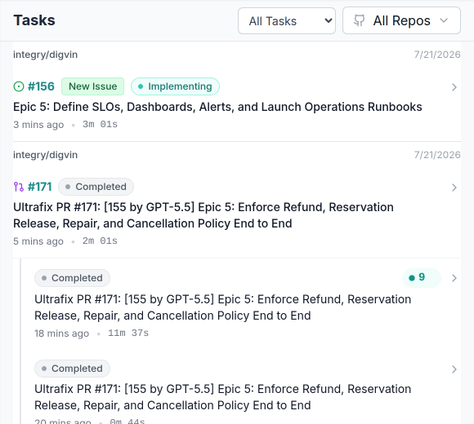Open the All Tasks filter dropdown
The width and height of the screenshot is (474, 424).
287,21
